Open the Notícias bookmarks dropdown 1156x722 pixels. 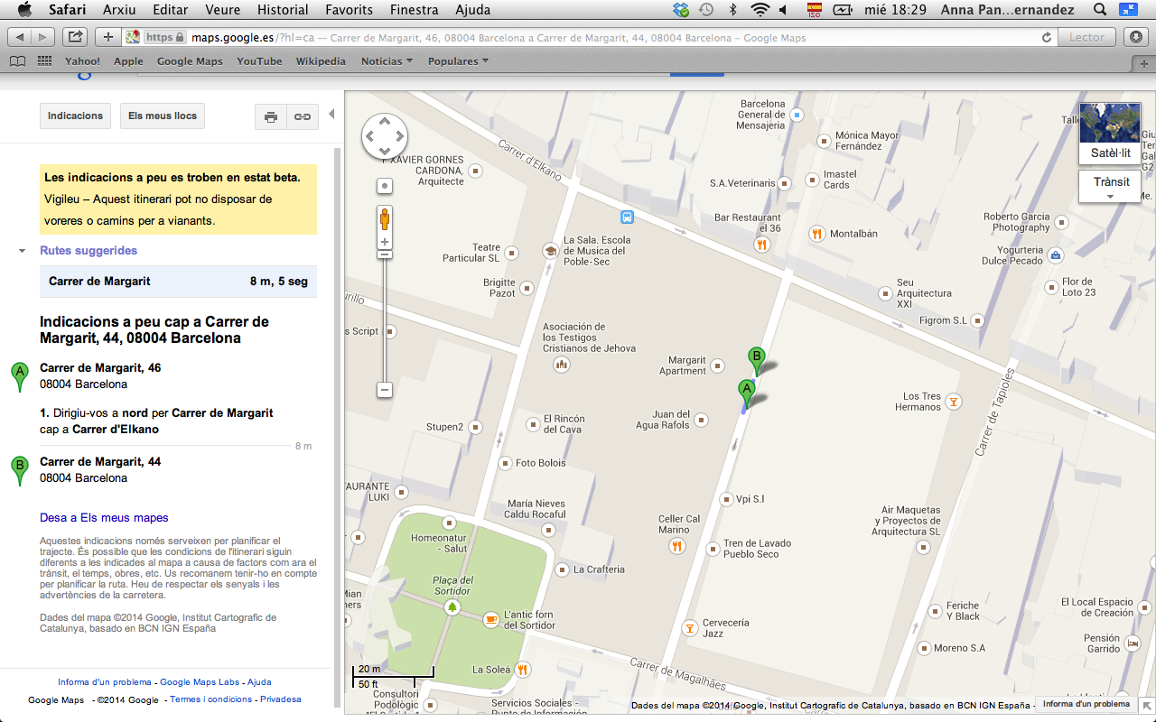(x=387, y=61)
